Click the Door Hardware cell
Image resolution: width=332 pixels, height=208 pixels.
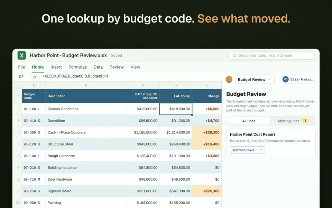pos(86,179)
